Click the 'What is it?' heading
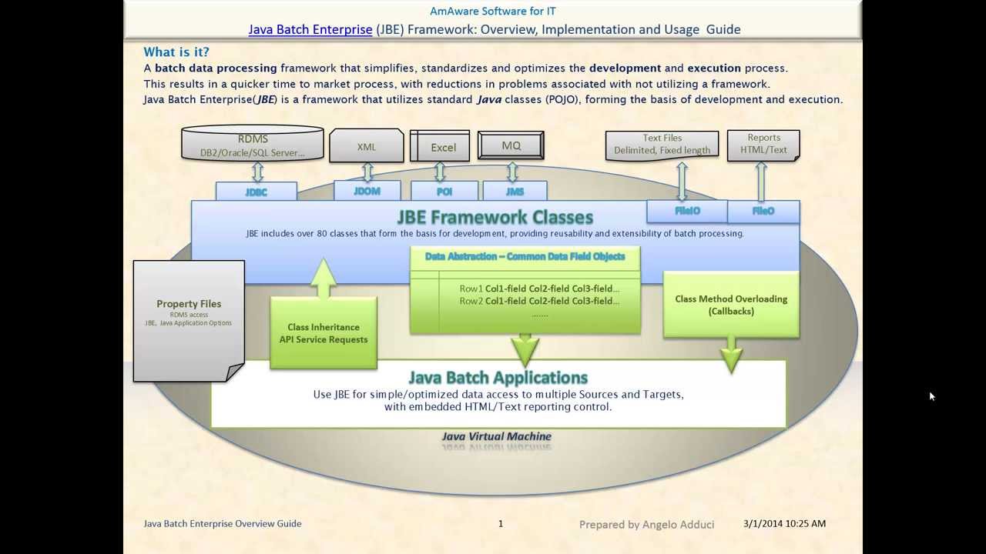The width and height of the screenshot is (986, 554). (176, 52)
